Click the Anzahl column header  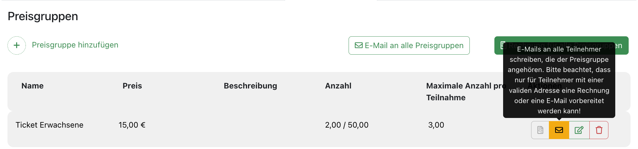338,86
